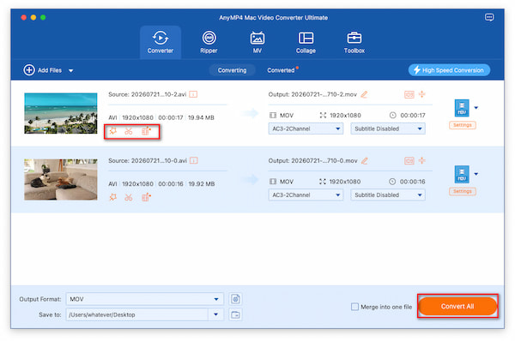The height and width of the screenshot is (341, 515).
Task: Switch to the Ripper tab
Action: coord(209,42)
